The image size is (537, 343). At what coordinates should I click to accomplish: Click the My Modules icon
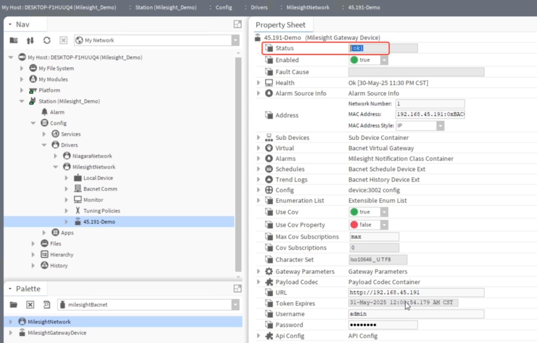33,79
